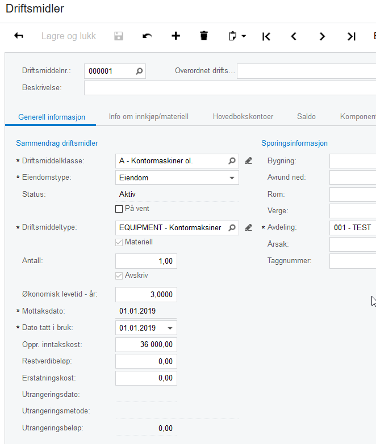Click the Beskrivelse text field
The width and height of the screenshot is (376, 444).
pyautogui.click(x=230, y=88)
